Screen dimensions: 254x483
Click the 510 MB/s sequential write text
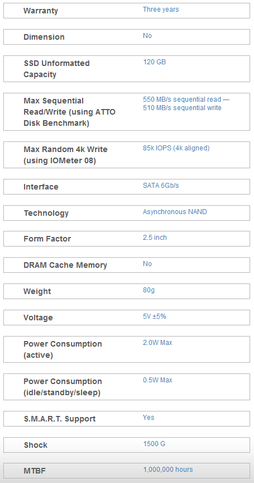[182, 108]
